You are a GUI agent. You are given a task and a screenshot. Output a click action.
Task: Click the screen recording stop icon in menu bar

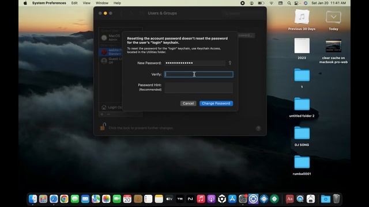242,3
